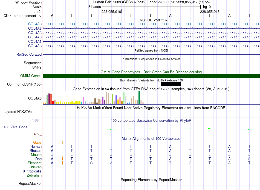Open the COL4A3 GTEx expression bar chart
The height and width of the screenshot is (190, 260).
(x=94, y=98)
